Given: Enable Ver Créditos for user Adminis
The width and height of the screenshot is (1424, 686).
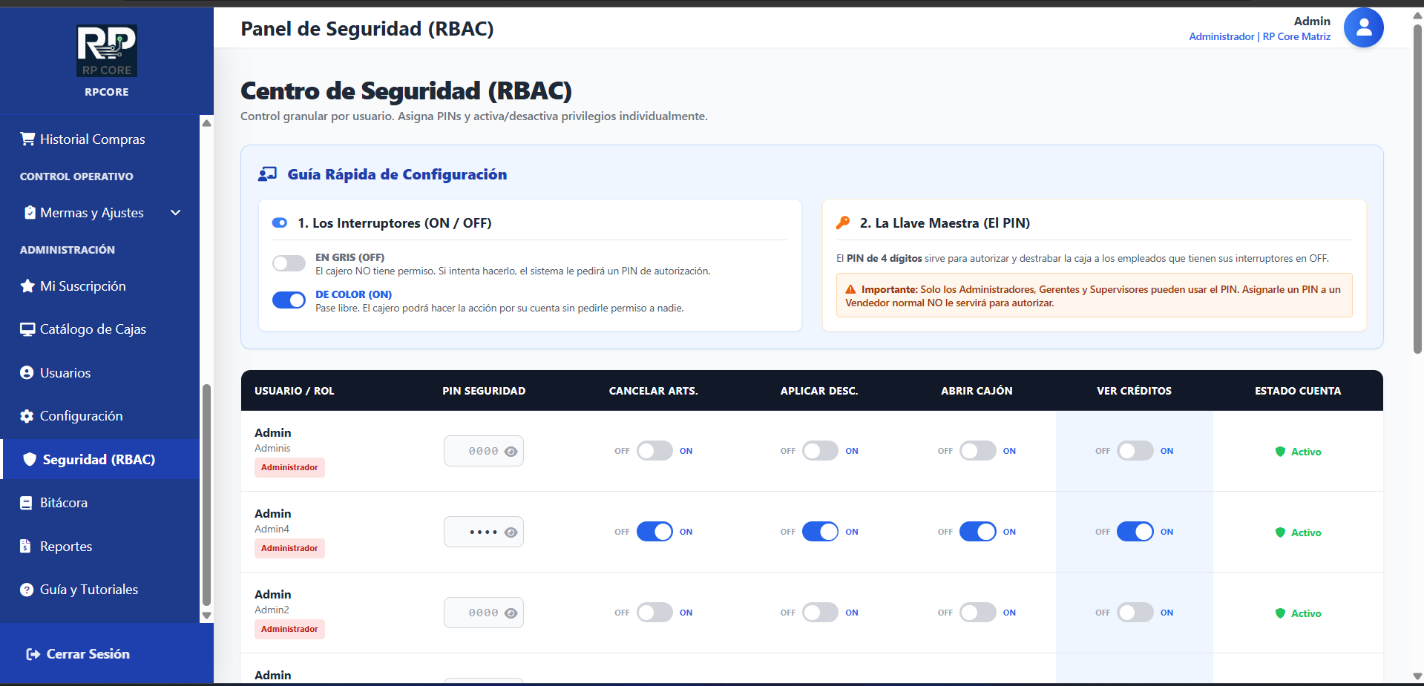Looking at the screenshot, I should (x=1135, y=451).
